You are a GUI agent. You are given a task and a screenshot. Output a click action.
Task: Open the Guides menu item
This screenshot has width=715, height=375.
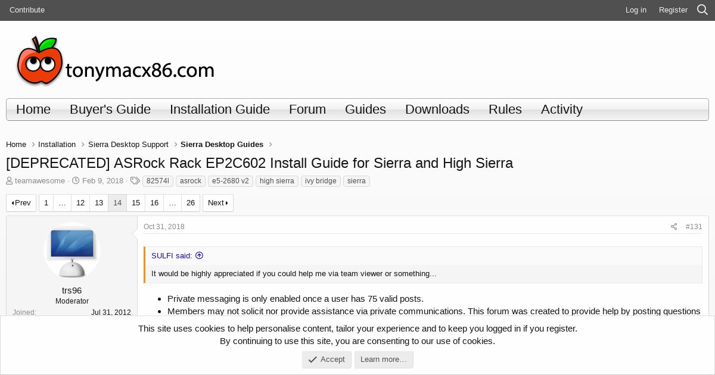click(x=365, y=110)
